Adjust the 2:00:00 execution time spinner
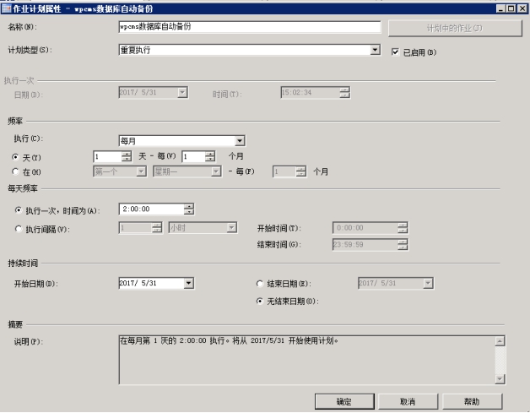The height and width of the screenshot is (413, 530). [x=189, y=209]
